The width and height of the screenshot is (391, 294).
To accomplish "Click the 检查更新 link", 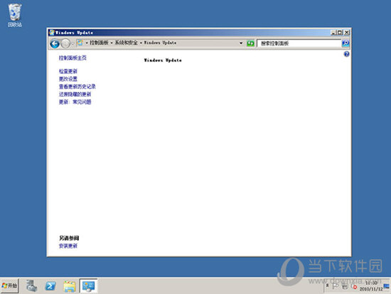I will click(x=68, y=71).
